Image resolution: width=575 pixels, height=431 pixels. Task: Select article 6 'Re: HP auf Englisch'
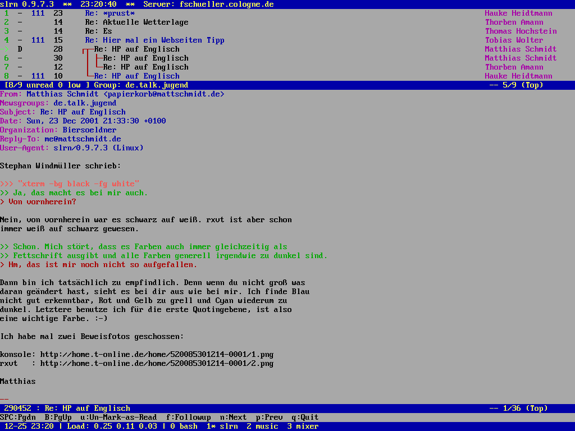pyautogui.click(x=145, y=58)
